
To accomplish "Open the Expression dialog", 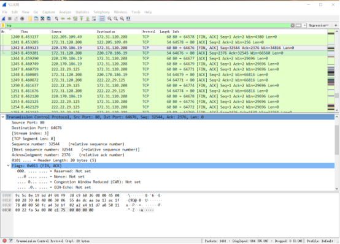I will pos(319,25).
